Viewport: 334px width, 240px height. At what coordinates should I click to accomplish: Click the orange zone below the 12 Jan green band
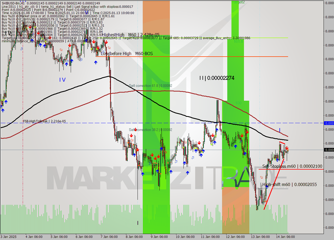click(236, 210)
